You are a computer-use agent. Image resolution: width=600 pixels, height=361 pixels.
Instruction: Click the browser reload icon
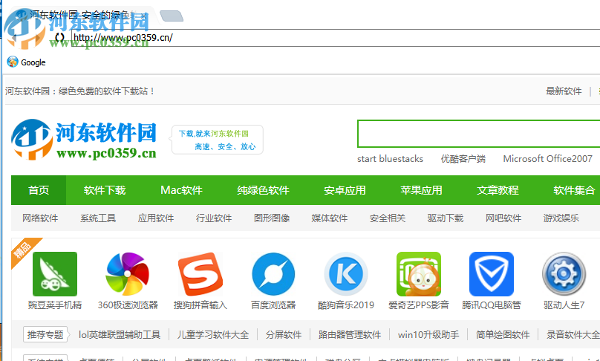[x=59, y=38]
